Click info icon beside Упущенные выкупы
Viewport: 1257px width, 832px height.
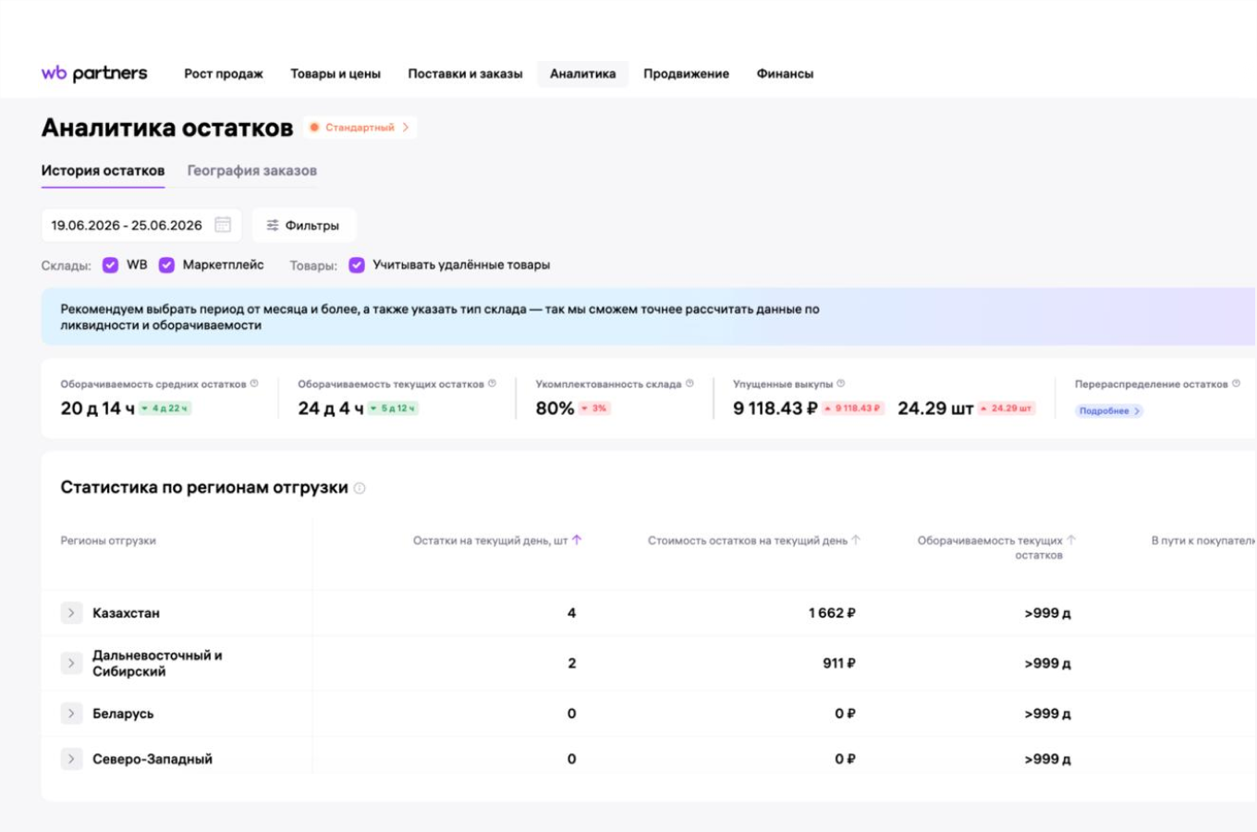(x=840, y=384)
